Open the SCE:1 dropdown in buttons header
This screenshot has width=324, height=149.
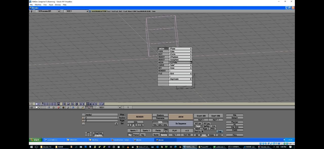[97, 107]
